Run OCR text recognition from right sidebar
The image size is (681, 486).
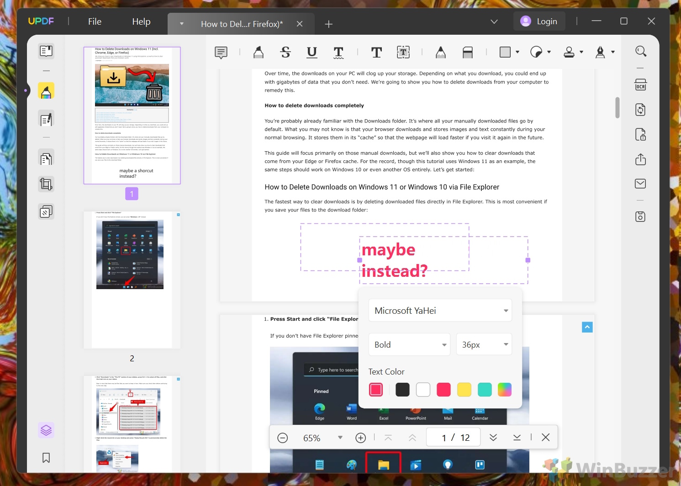641,85
